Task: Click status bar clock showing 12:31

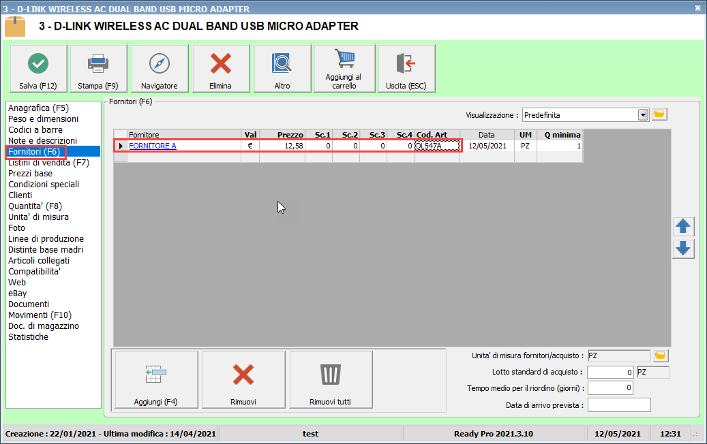Action: (670, 434)
